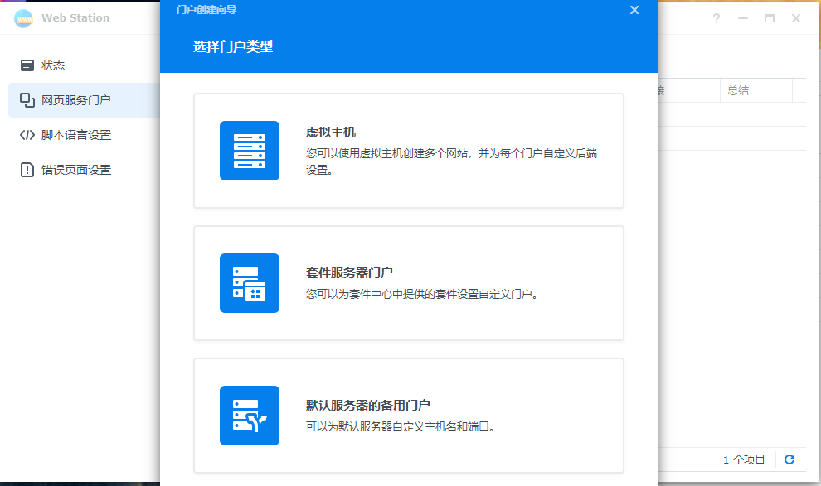Click the refresh icon near 1 个项目
The image size is (821, 486).
pos(788,460)
